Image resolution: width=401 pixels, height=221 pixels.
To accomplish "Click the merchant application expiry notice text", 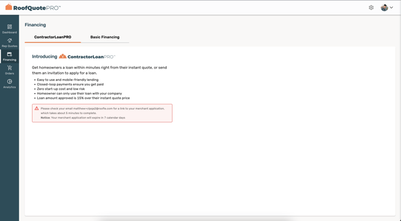I will click(83, 117).
